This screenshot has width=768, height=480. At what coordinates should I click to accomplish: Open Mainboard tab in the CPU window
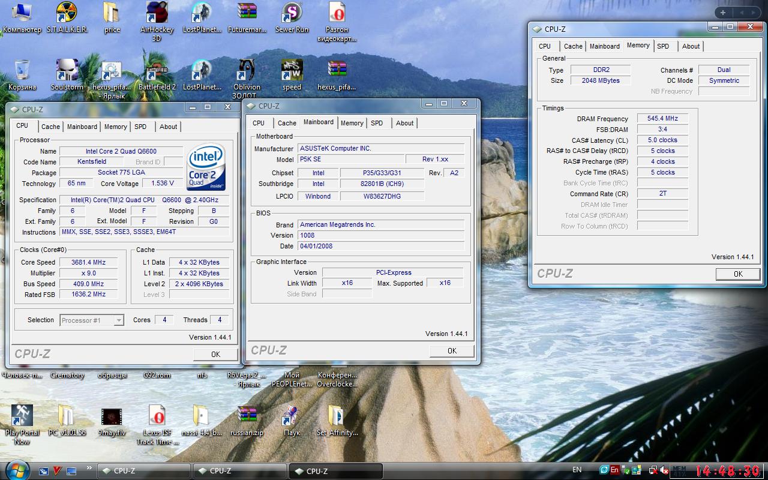click(82, 127)
